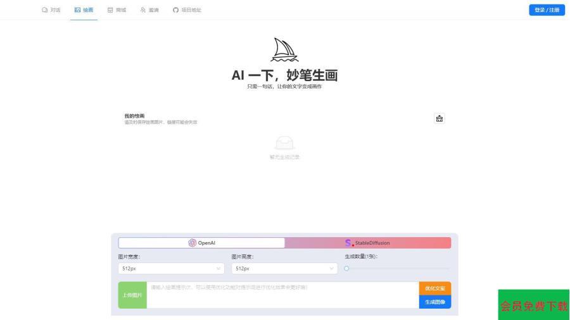Click the sailboat logo icon

(284, 50)
